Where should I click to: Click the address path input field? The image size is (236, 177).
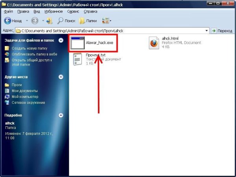coord(112,31)
